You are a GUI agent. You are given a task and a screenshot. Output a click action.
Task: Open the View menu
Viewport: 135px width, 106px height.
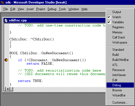click(x=21, y=9)
